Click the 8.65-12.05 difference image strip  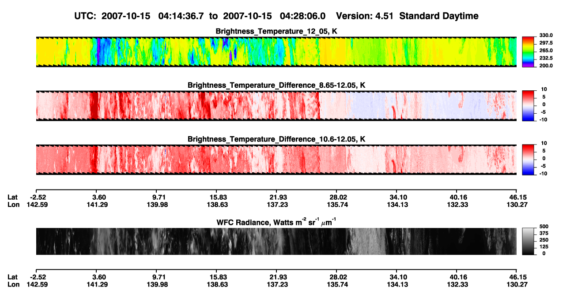[x=276, y=106]
